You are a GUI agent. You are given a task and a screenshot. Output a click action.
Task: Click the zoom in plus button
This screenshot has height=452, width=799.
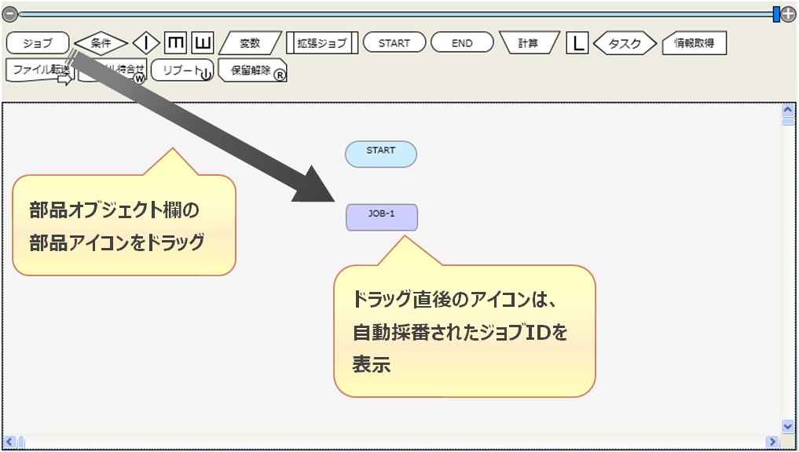(788, 13)
